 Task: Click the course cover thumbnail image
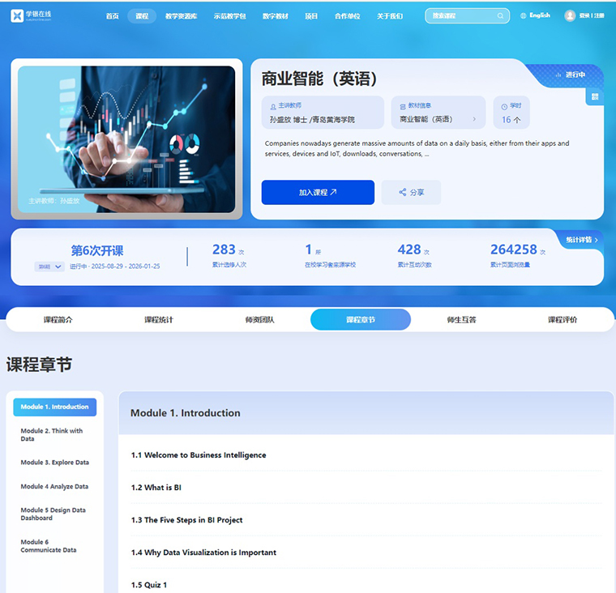(x=126, y=139)
